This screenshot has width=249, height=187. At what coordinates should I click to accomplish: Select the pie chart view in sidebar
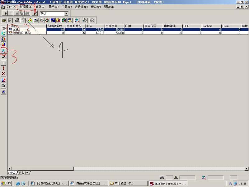click(x=4, y=45)
